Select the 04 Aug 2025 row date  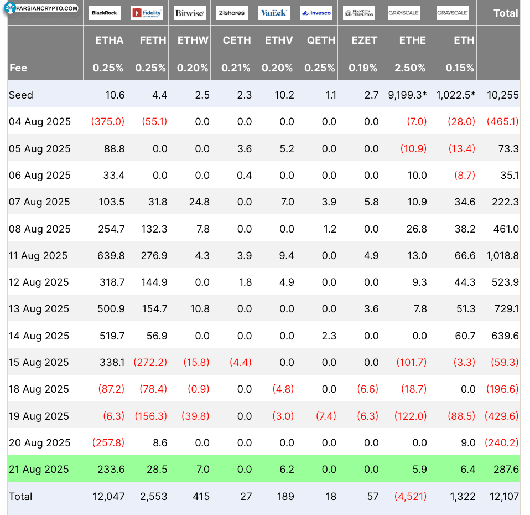39,121
